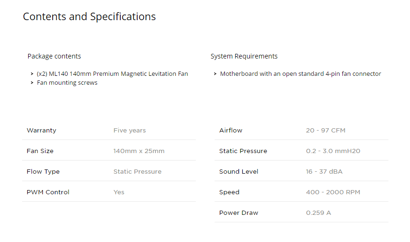Viewport: 410px width, 242px height.
Task: Click the Five years warranty value
Action: coord(130,131)
